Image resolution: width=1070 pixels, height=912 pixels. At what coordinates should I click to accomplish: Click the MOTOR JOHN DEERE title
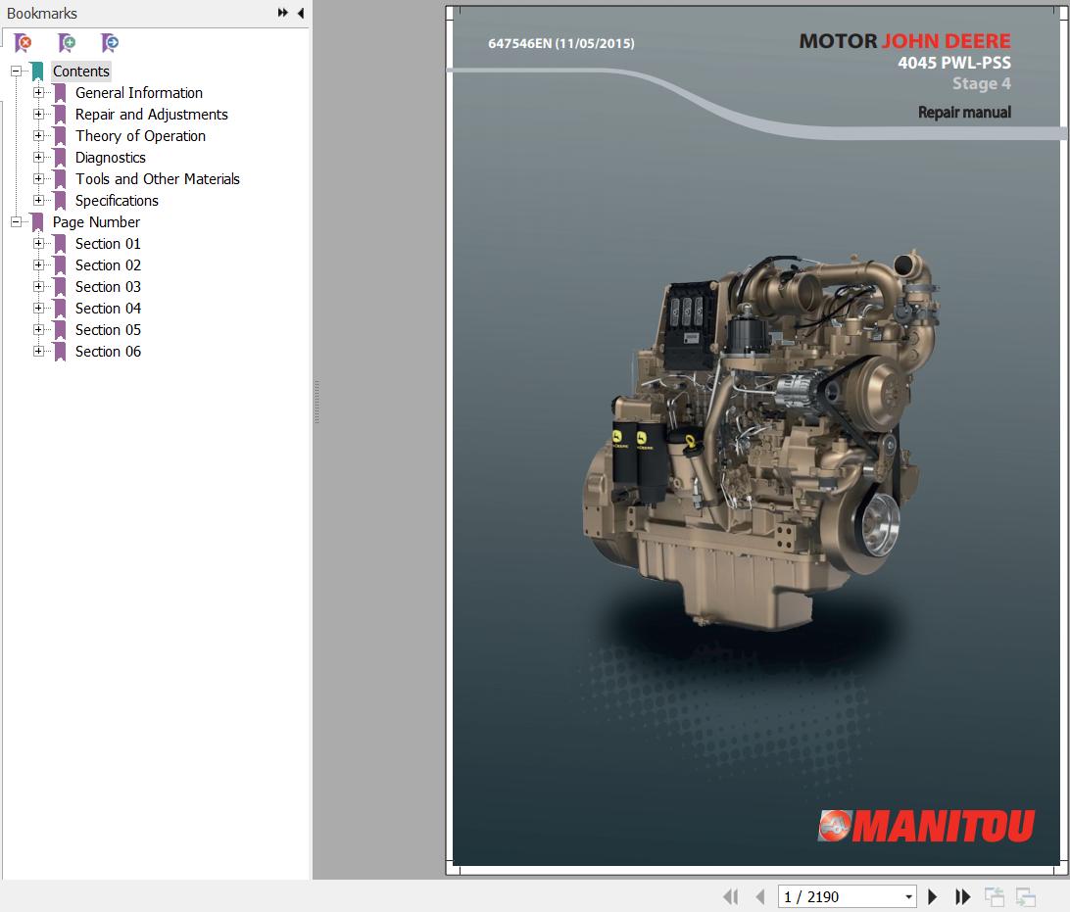(904, 41)
